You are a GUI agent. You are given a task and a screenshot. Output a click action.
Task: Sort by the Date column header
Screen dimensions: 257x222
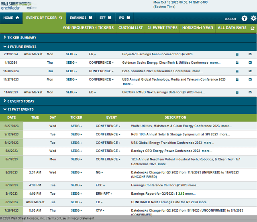tap(12, 117)
